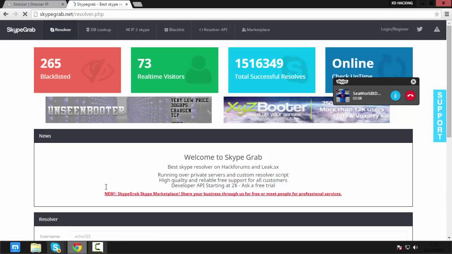Open the Resolver nav item
The image size is (452, 254).
[61, 30]
